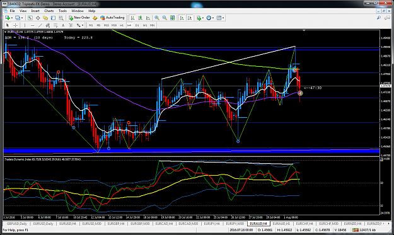Expand the Profiles dropdown arrow
The image size is (394, 235).
[x=22, y=18]
